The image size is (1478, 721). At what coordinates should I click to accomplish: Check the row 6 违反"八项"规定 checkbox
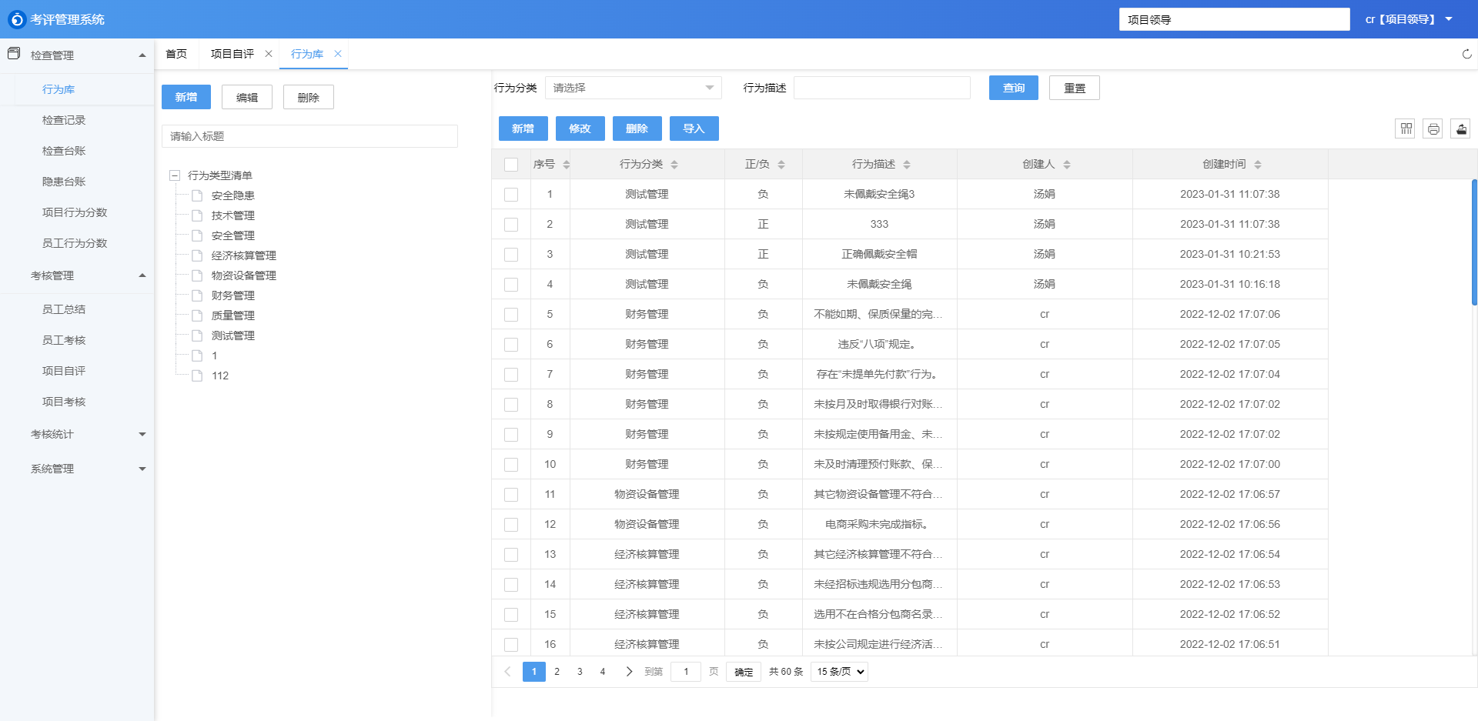(x=511, y=345)
